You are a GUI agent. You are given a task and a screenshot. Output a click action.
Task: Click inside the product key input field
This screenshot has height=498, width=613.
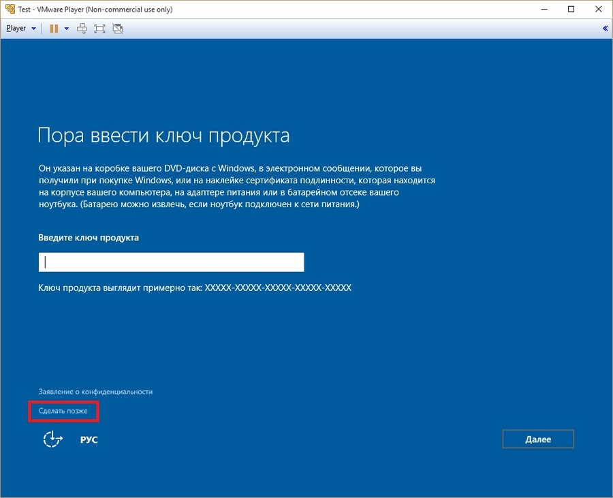[x=170, y=262]
